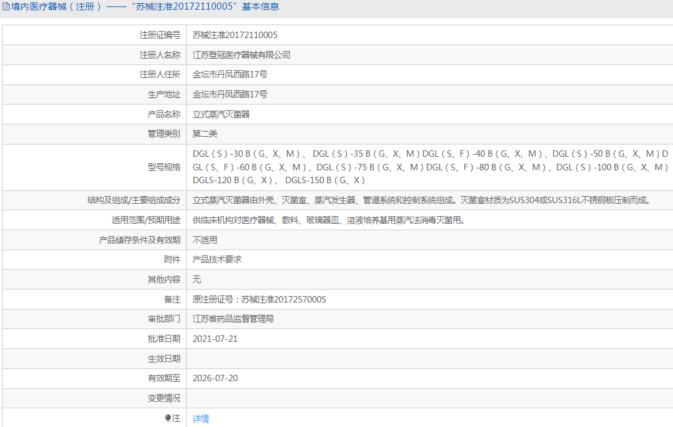Click structure description mentioning SUS304或SUS316L
This screenshot has width=673, height=427.
click(423, 200)
